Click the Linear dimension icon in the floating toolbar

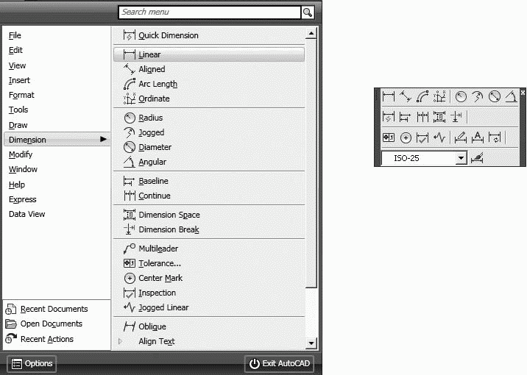pos(389,96)
